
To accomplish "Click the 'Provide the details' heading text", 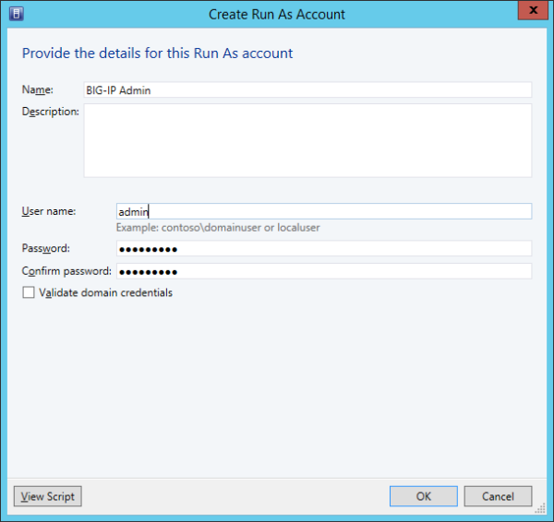I will (157, 53).
